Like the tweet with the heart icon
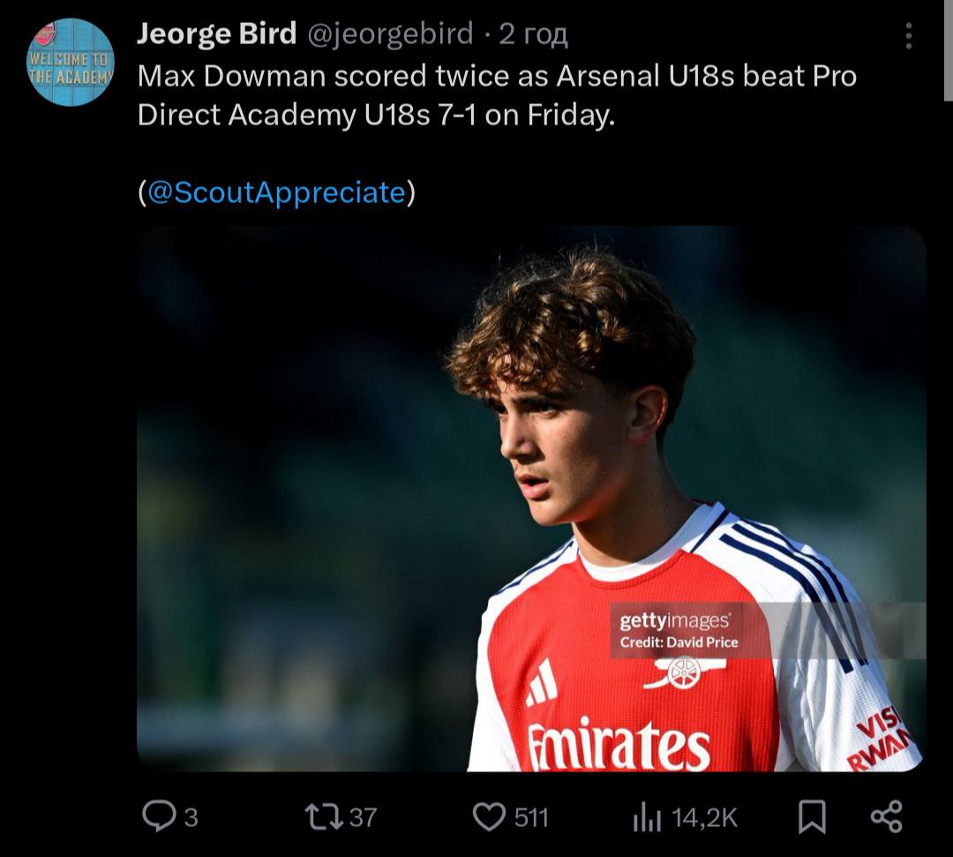Viewport: 953px width, 857px height. tap(488, 817)
